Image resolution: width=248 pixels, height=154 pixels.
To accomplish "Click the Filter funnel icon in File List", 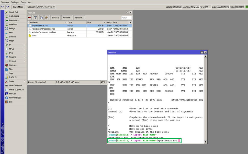I will 36,18.
